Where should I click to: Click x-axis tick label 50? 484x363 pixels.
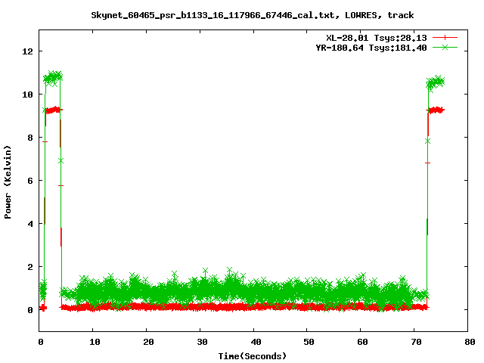[309, 342]
